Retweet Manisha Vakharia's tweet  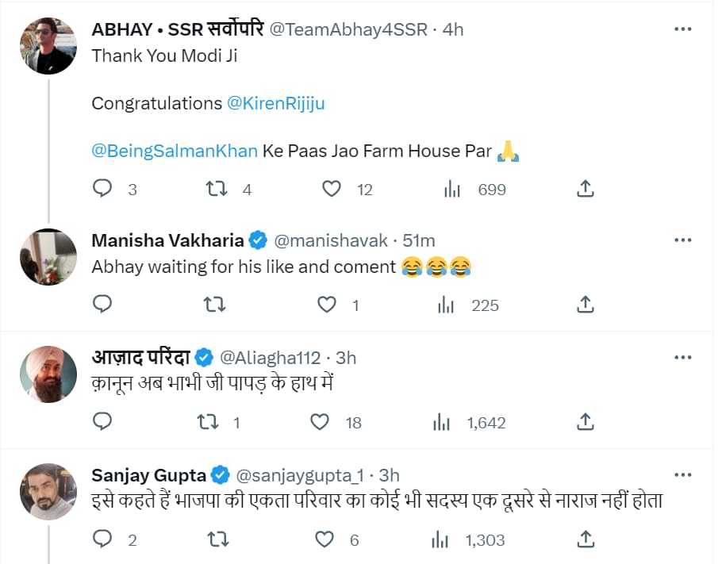tap(216, 305)
